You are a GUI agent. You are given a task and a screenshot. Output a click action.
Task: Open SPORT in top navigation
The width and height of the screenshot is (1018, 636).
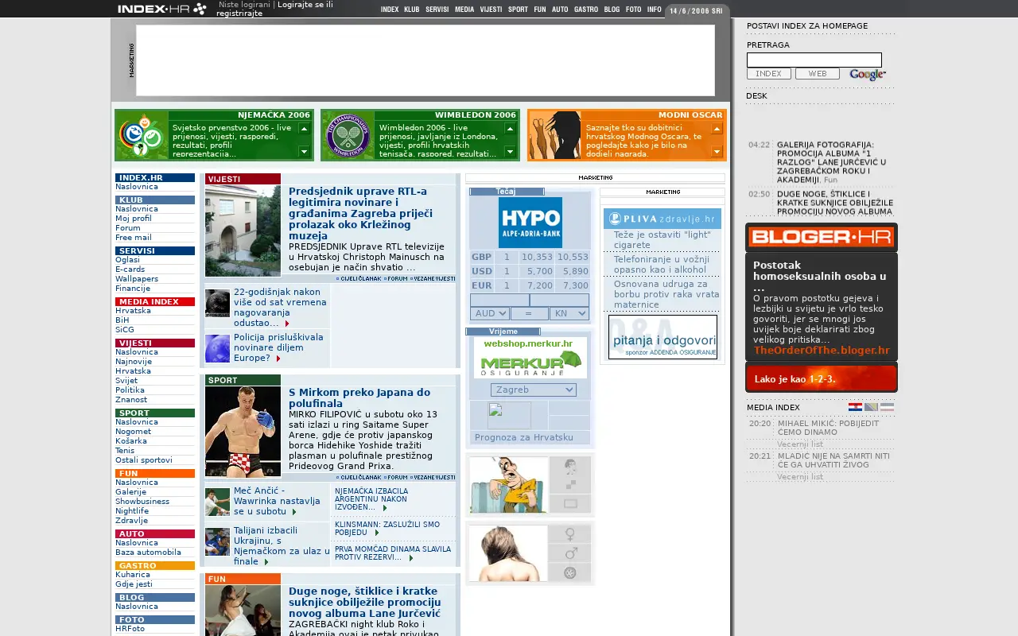coord(518,10)
